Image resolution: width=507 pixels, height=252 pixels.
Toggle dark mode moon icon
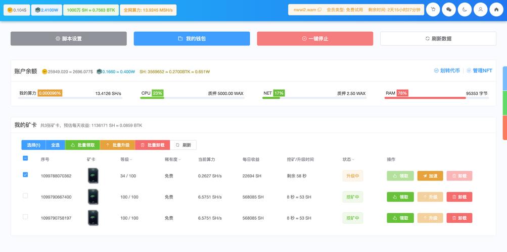(x=465, y=10)
